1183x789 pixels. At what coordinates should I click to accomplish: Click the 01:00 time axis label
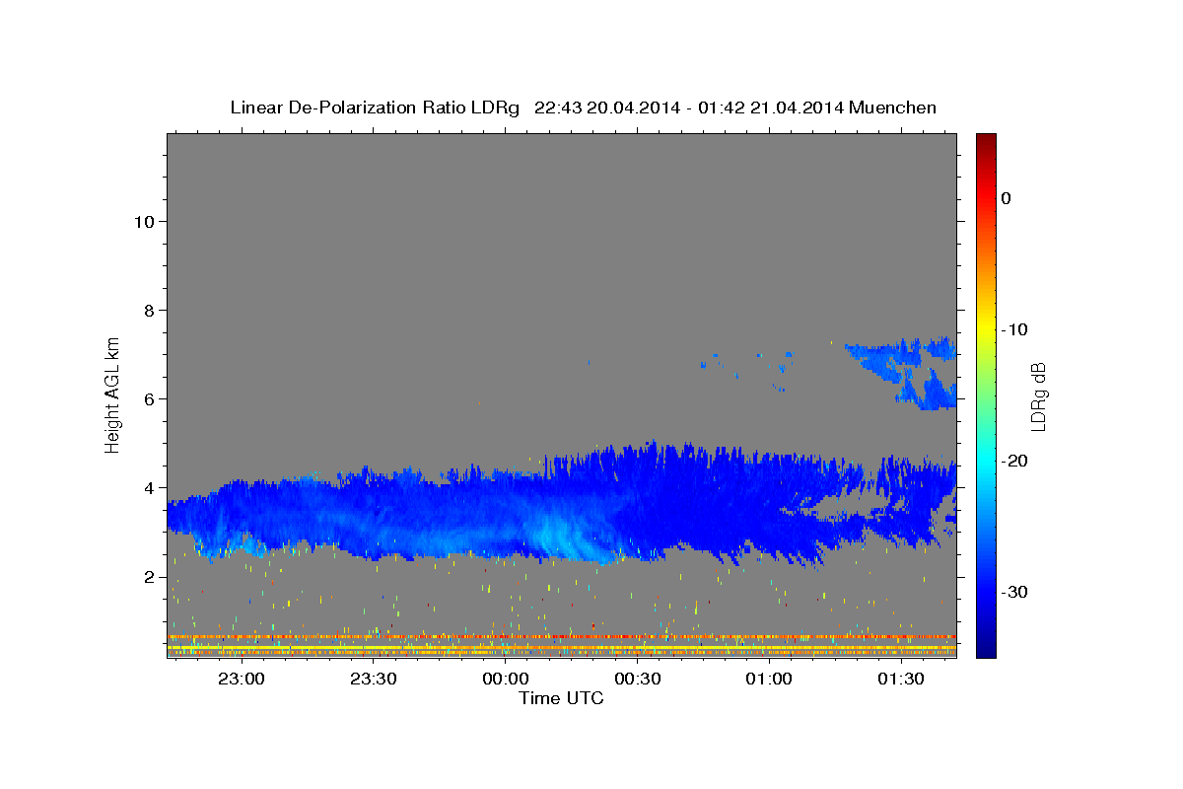point(769,679)
